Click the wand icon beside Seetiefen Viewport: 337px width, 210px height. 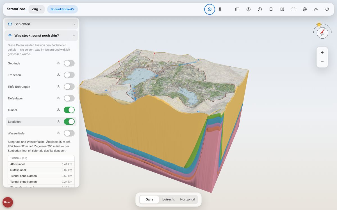click(x=58, y=122)
